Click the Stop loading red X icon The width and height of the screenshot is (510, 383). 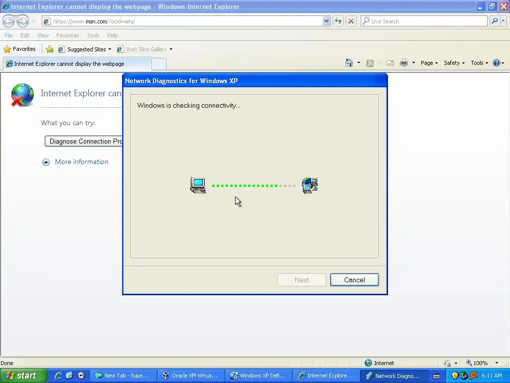tap(351, 21)
